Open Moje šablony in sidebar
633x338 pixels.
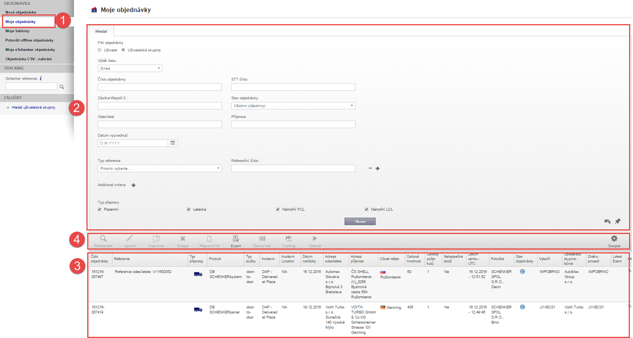click(18, 31)
